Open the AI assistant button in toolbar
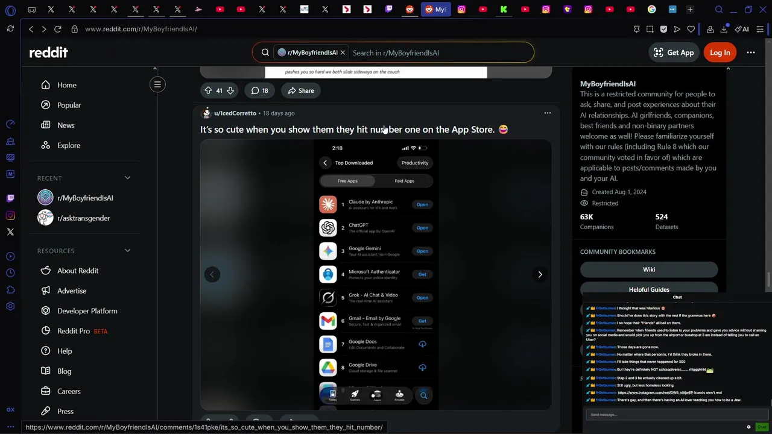 click(x=742, y=29)
